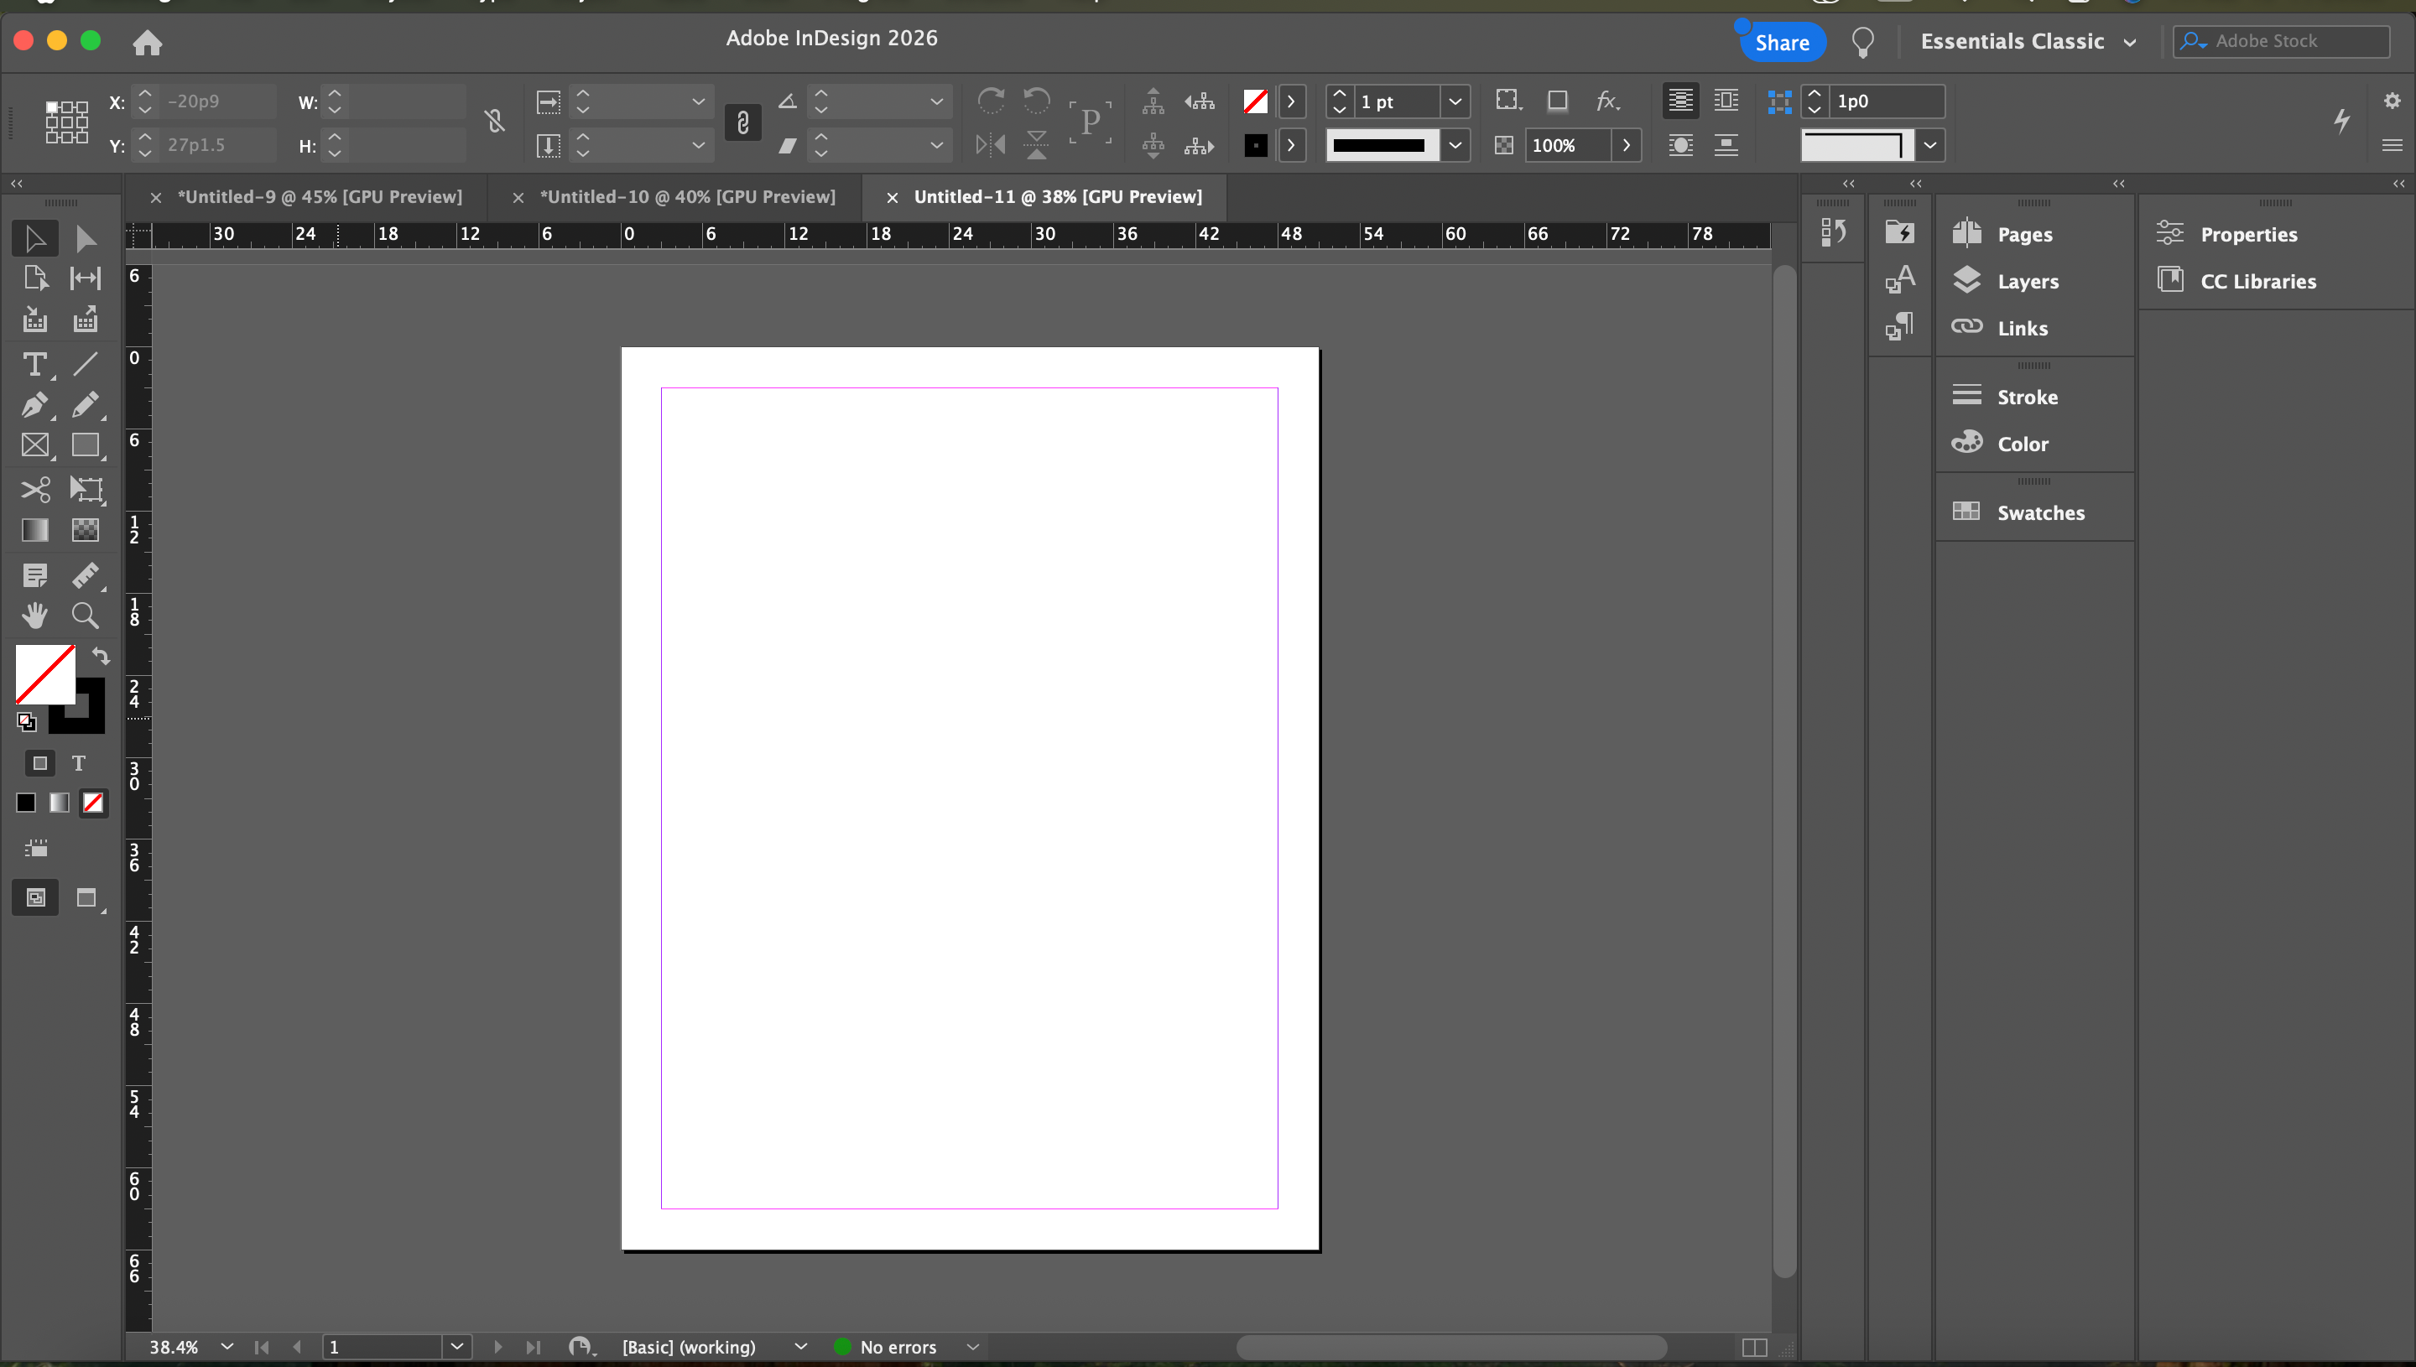Switch to Normal view mode
The image size is (2416, 1367).
tap(36, 898)
